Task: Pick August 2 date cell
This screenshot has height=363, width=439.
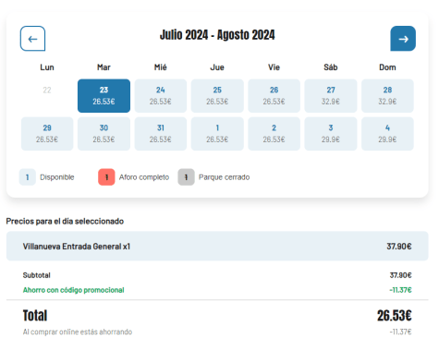Action: (x=274, y=134)
